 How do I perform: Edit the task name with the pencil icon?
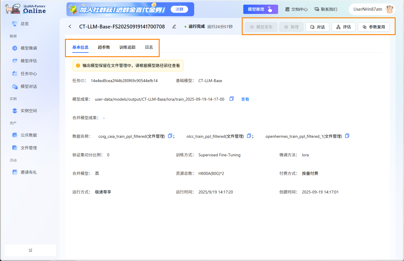coord(174,26)
